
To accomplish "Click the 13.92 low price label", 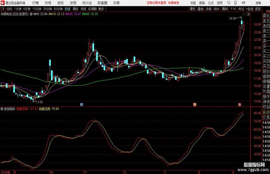I will pos(39,102).
